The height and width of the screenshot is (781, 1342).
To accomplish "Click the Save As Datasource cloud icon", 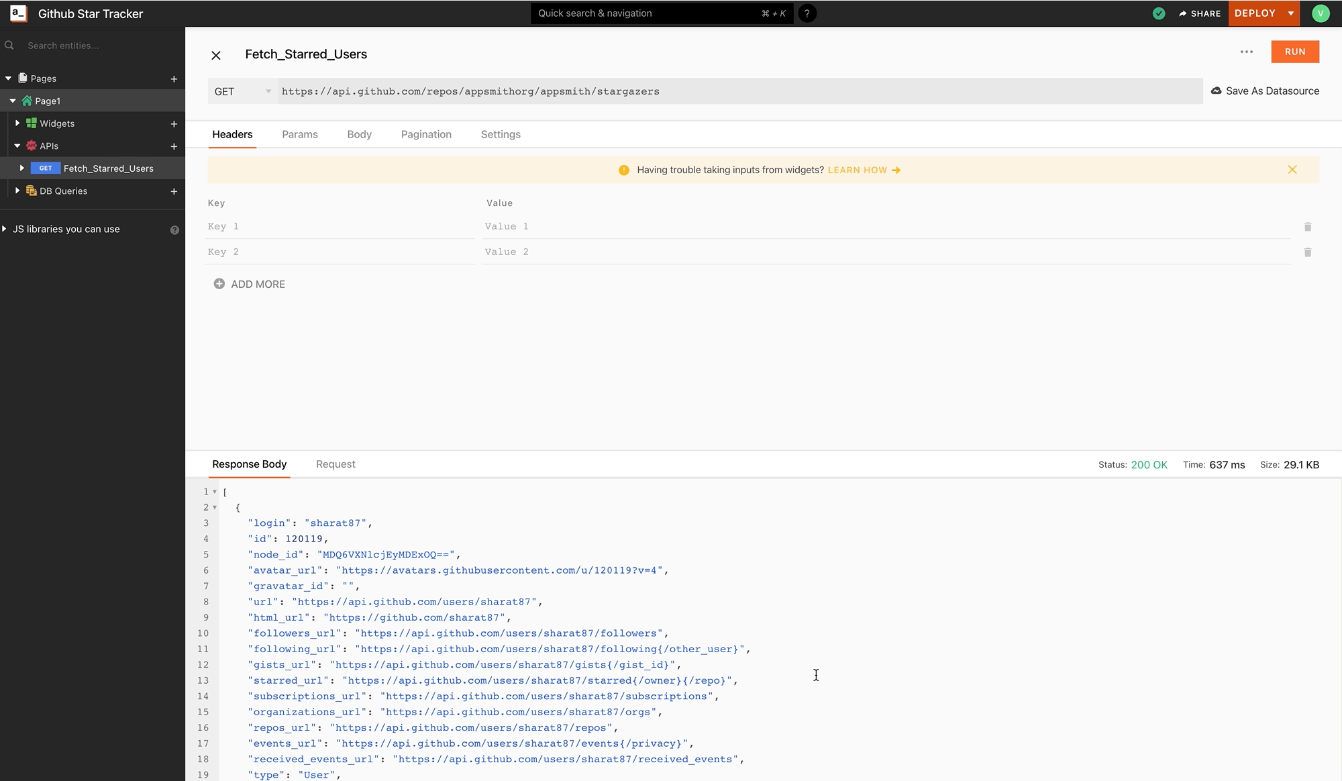I will [1216, 91].
